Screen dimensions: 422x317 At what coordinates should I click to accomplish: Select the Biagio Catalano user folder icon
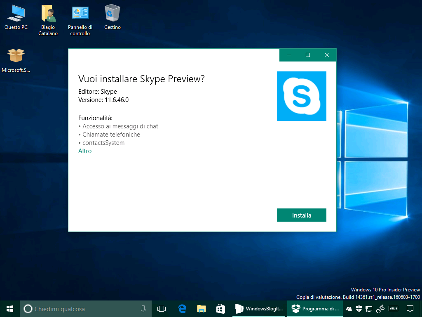(48, 20)
